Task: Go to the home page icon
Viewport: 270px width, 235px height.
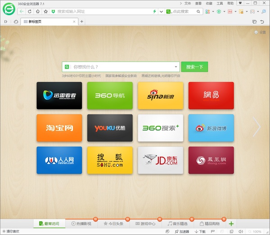Action: (x=38, y=12)
